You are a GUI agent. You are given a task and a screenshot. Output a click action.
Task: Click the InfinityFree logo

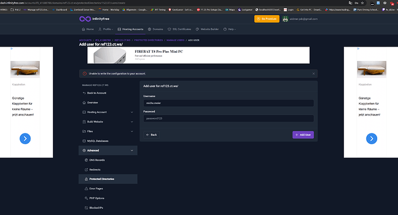(x=94, y=19)
